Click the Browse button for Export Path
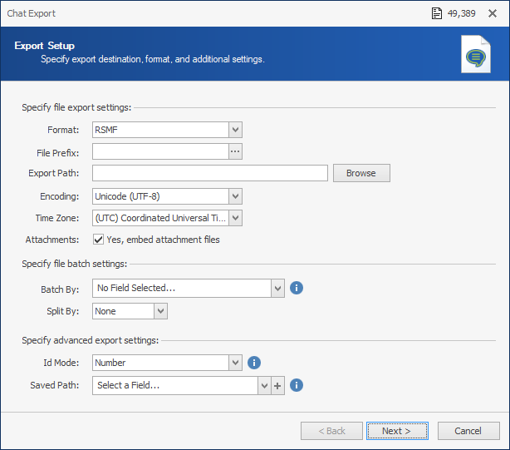Screen dimensions: 510x450 click(361, 173)
